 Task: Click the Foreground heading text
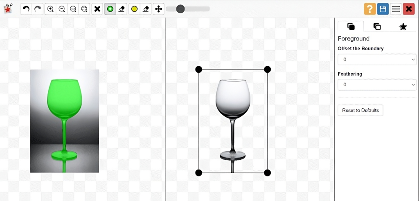pyautogui.click(x=354, y=39)
